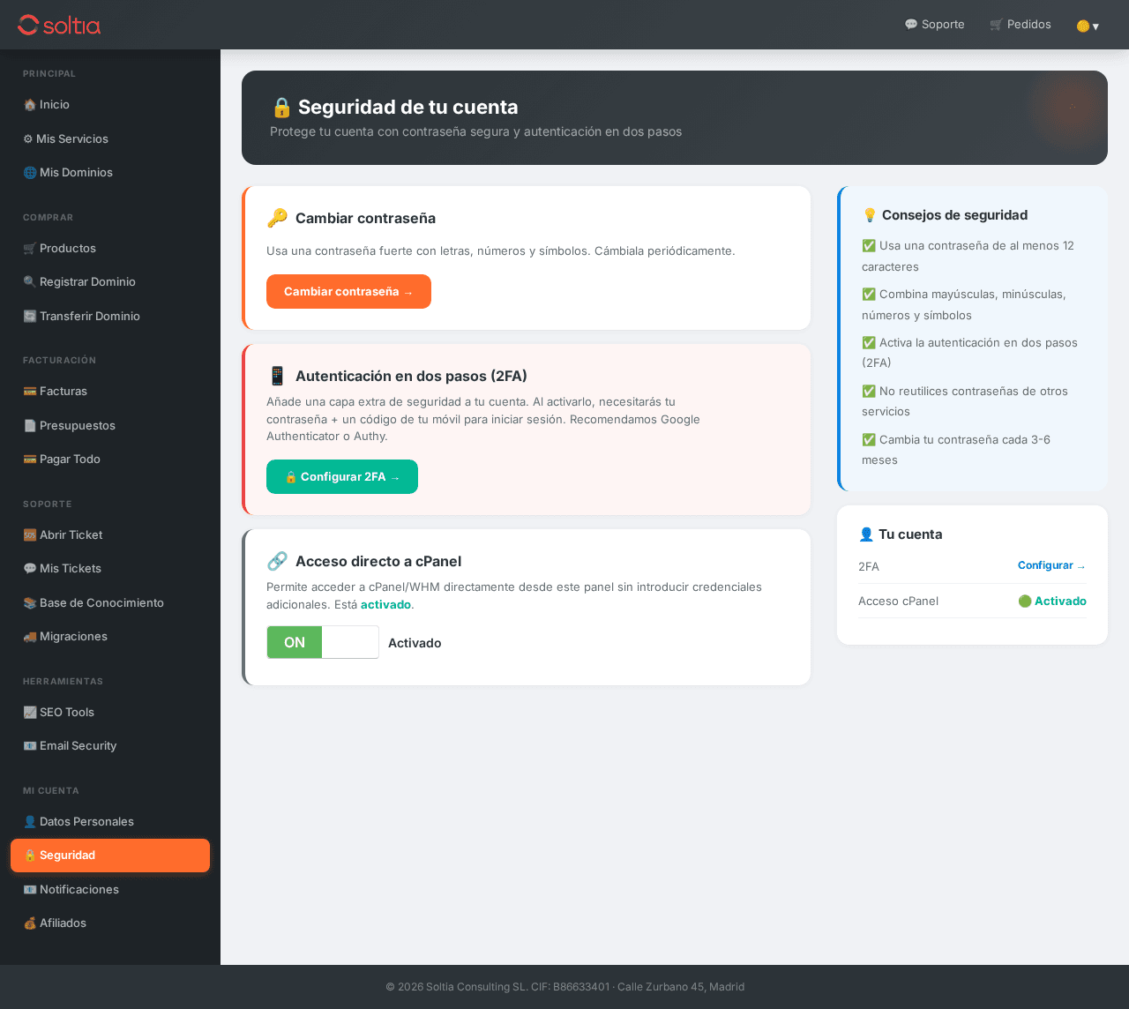This screenshot has width=1129, height=1009.
Task: Click the Migraciones icon under Soporte
Action: 29,636
